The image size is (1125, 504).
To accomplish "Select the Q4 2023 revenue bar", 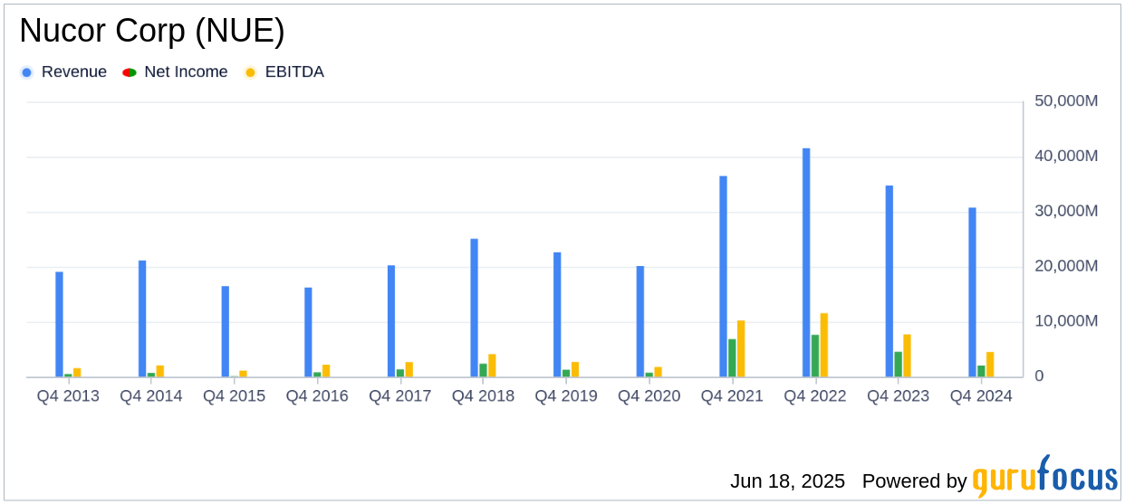I will 889,281.
